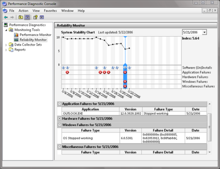Open the 5/21/2006 date dropdown
This screenshot has height=169, width=220.
[204, 32]
